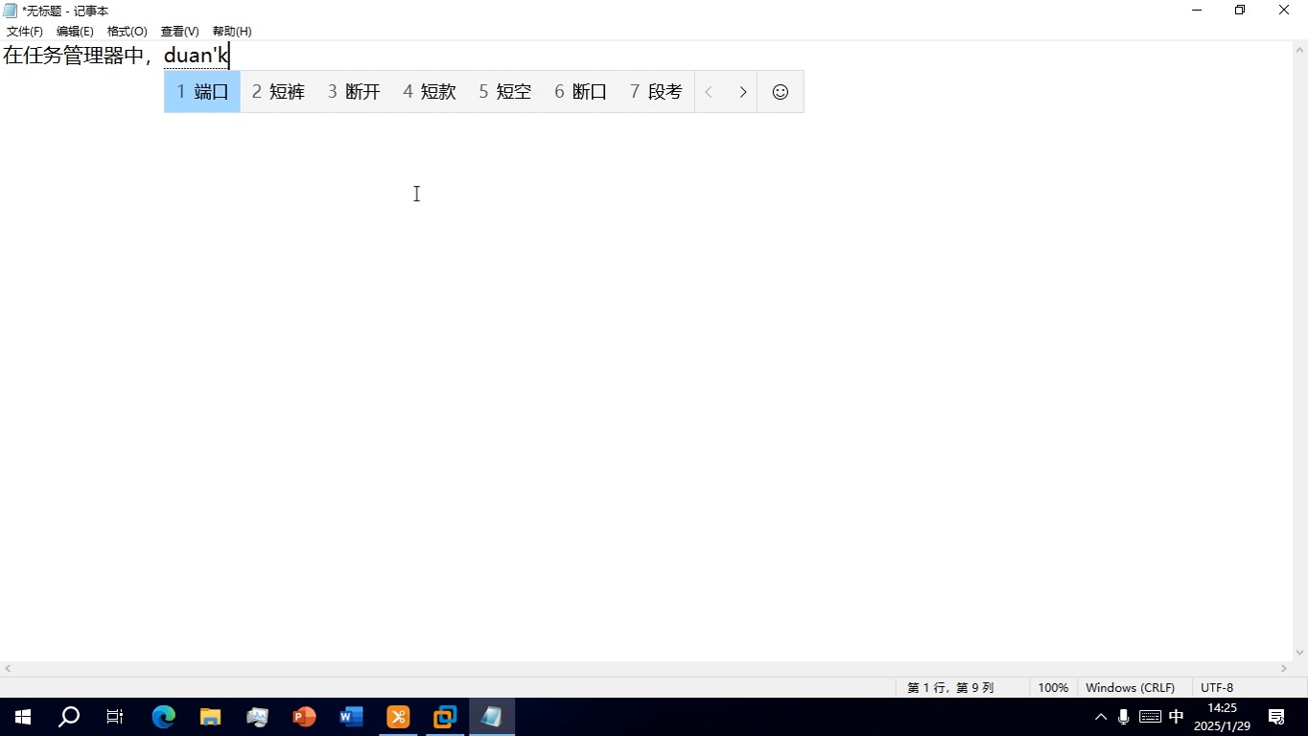Launch Word from the taskbar
This screenshot has width=1308, height=736.
coord(350,716)
